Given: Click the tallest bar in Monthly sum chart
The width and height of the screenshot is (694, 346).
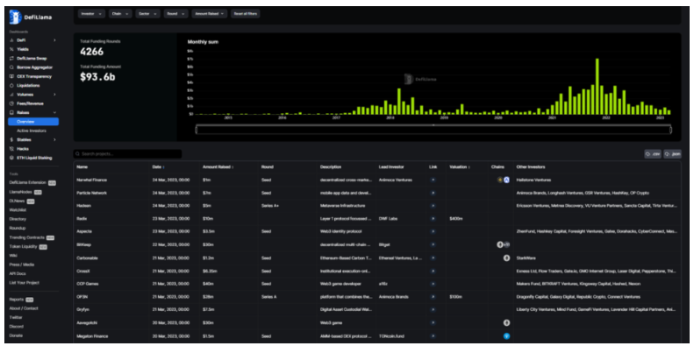Looking at the screenshot, I should pyautogui.click(x=597, y=86).
